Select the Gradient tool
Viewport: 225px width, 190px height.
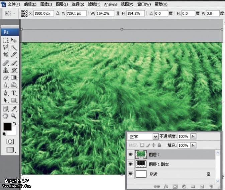coord(14,78)
